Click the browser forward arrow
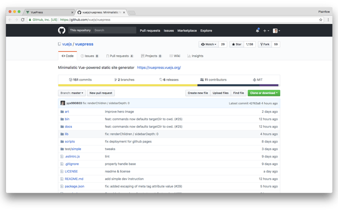The image size is (338, 211). pos(16,19)
